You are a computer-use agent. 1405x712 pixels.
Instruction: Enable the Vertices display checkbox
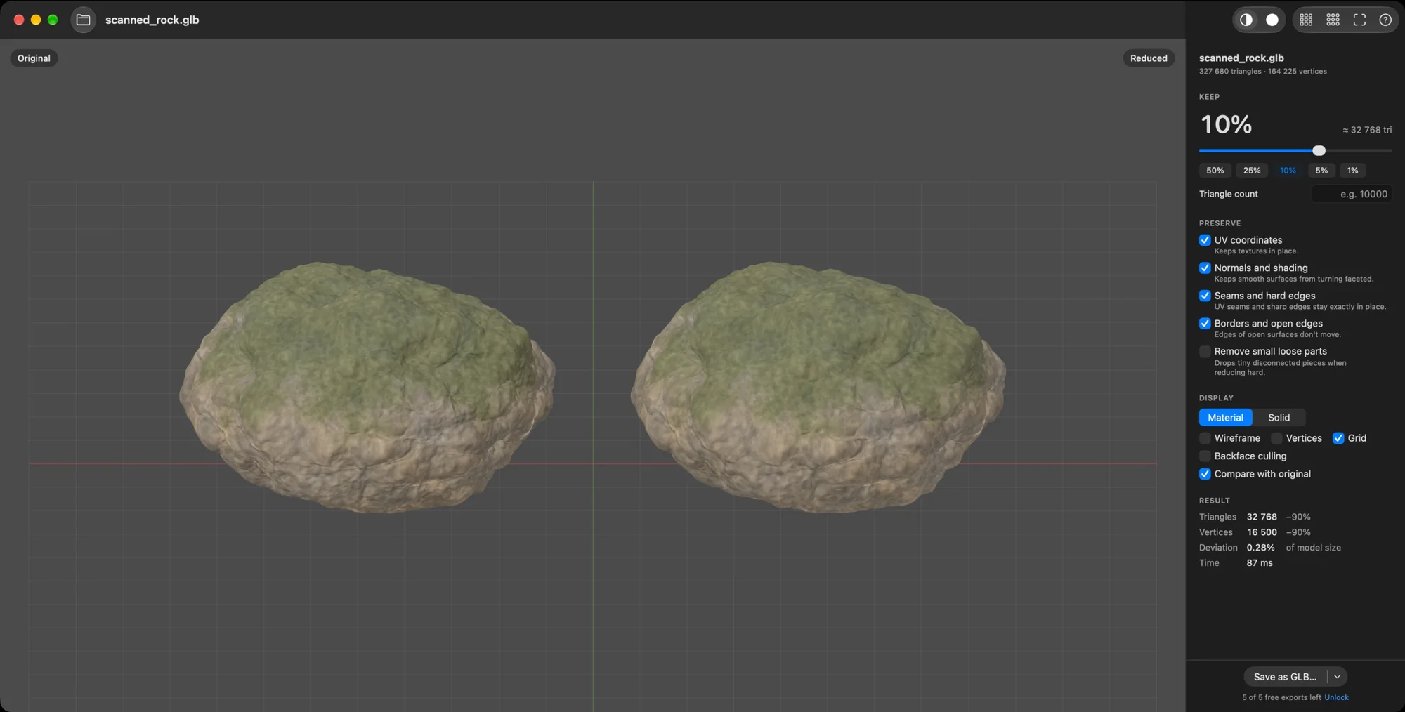1276,438
